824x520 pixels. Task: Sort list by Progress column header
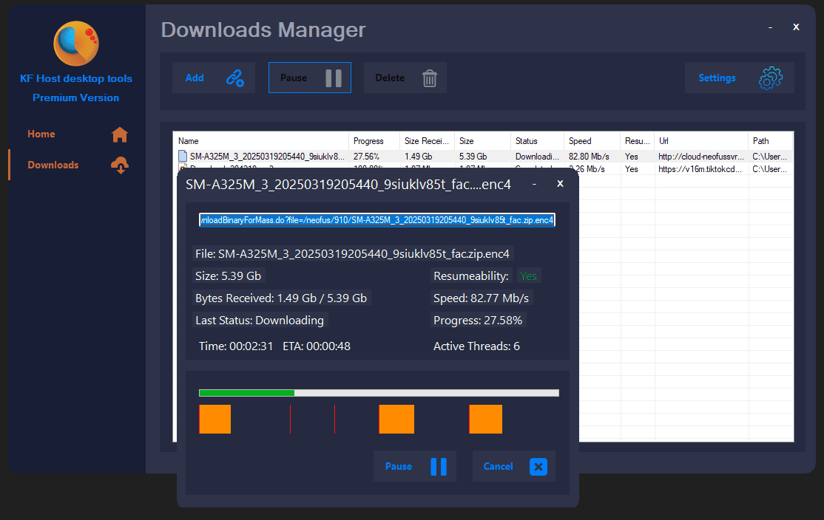pos(368,141)
